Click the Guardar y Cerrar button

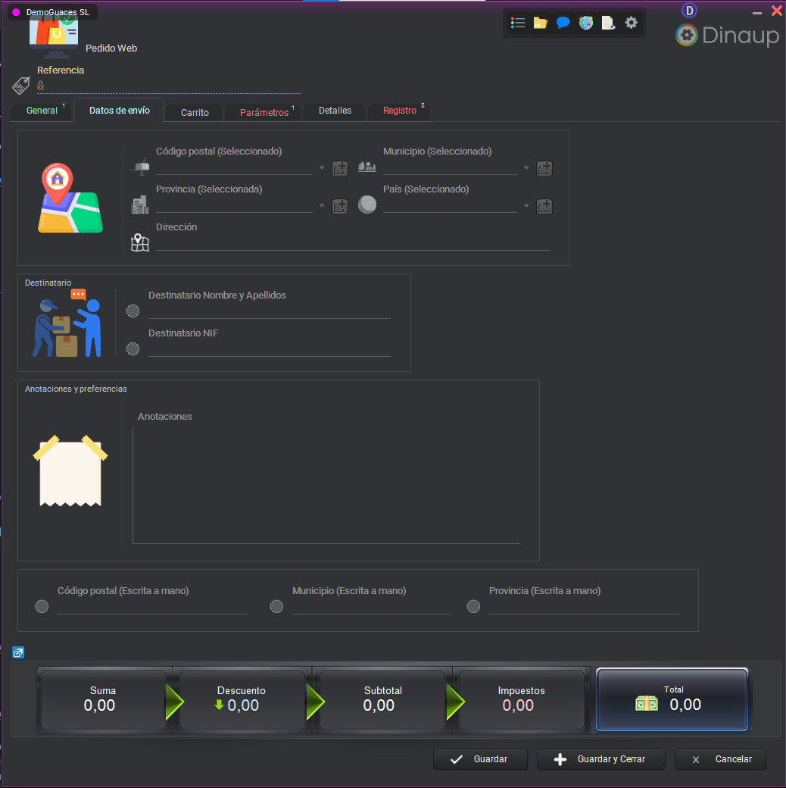[600, 759]
